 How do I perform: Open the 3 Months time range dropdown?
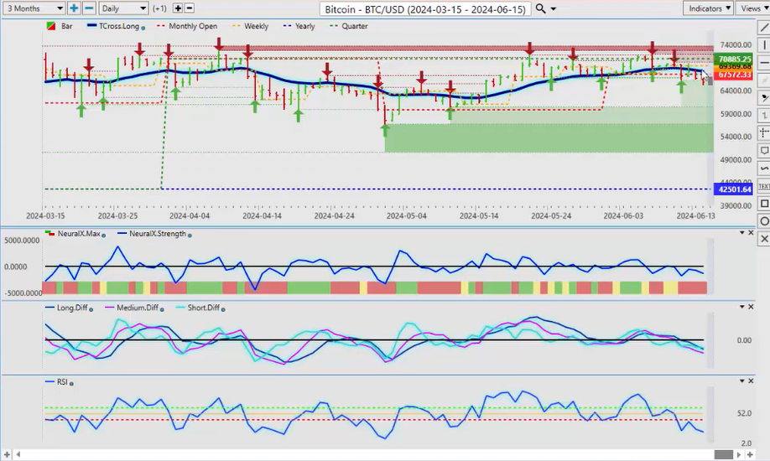coord(34,8)
